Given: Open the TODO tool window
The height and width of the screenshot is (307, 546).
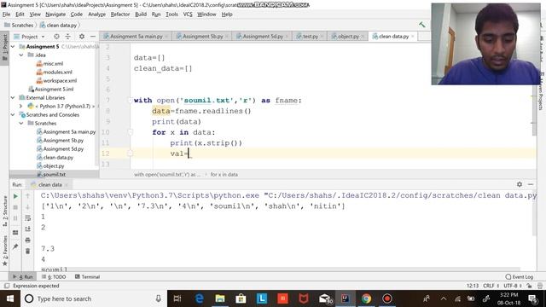Looking at the screenshot, I should (55, 276).
